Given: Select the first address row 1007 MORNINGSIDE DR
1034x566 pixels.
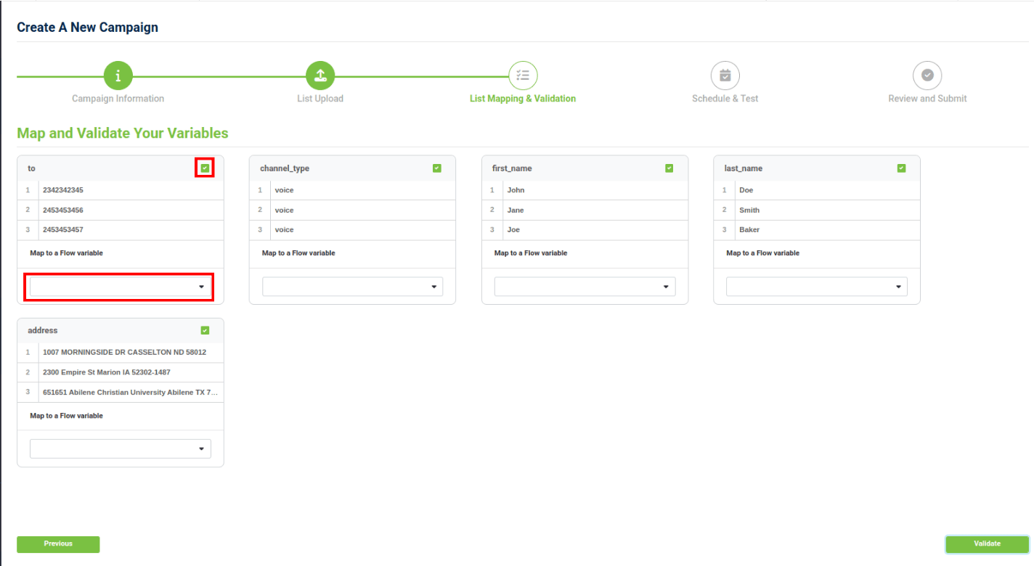Looking at the screenshot, I should click(124, 352).
